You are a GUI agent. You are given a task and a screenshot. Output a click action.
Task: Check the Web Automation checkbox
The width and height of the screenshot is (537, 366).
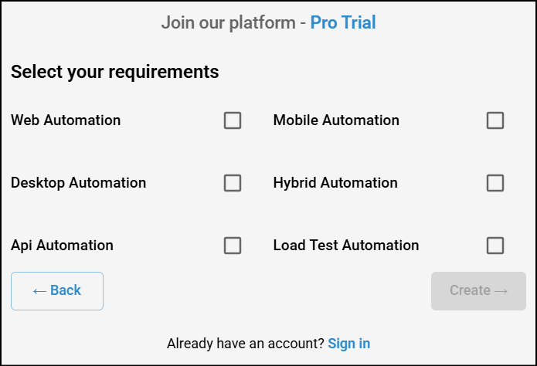click(x=233, y=120)
